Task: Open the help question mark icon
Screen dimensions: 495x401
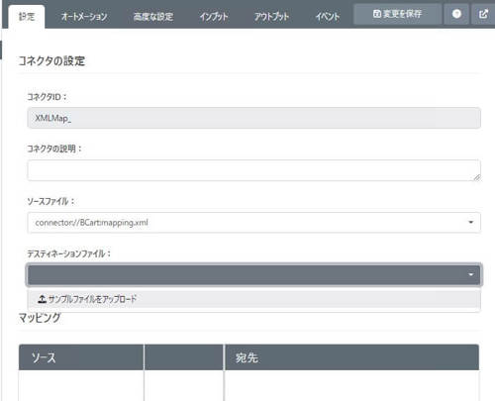Action: [456, 14]
